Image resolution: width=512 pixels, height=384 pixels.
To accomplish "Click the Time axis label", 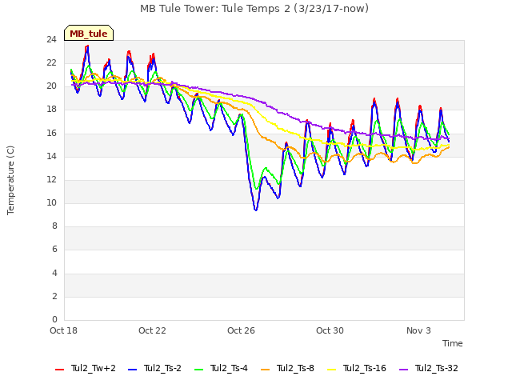I will click(453, 343).
